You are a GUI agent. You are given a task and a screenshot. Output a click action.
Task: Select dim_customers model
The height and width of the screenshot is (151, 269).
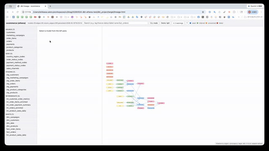[x=13, y=120]
